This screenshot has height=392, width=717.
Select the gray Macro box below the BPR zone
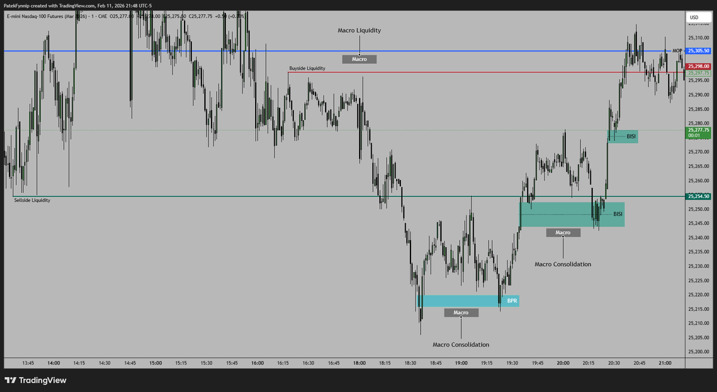461,313
